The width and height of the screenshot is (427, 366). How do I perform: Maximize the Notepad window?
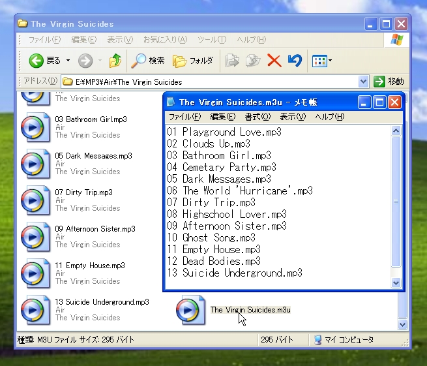379,102
